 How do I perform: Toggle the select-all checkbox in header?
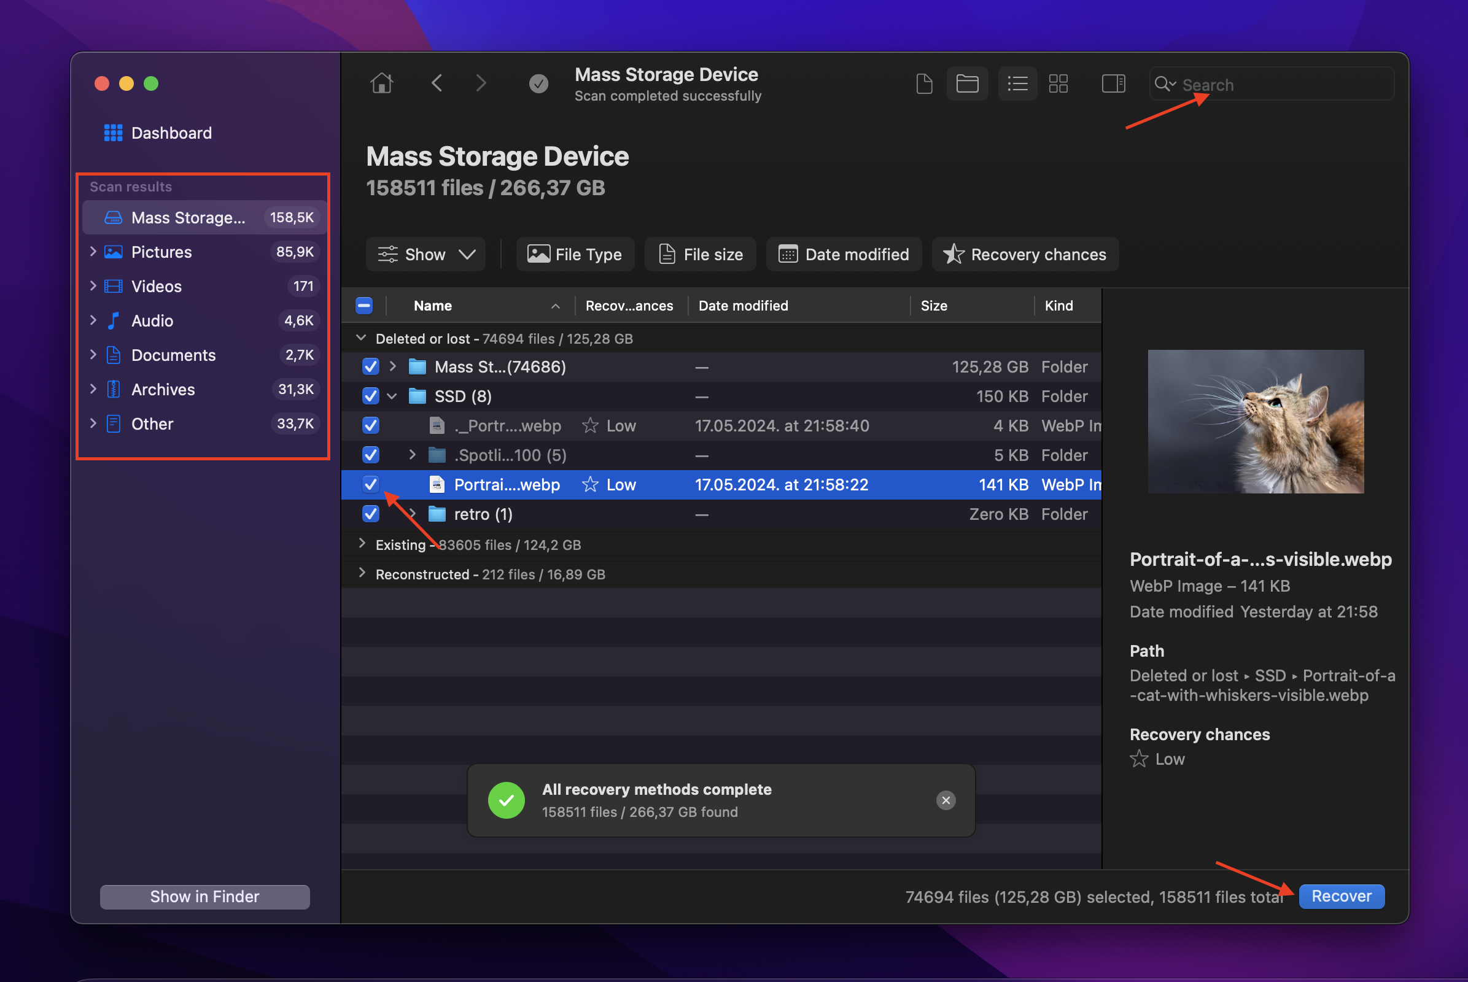tap(364, 306)
